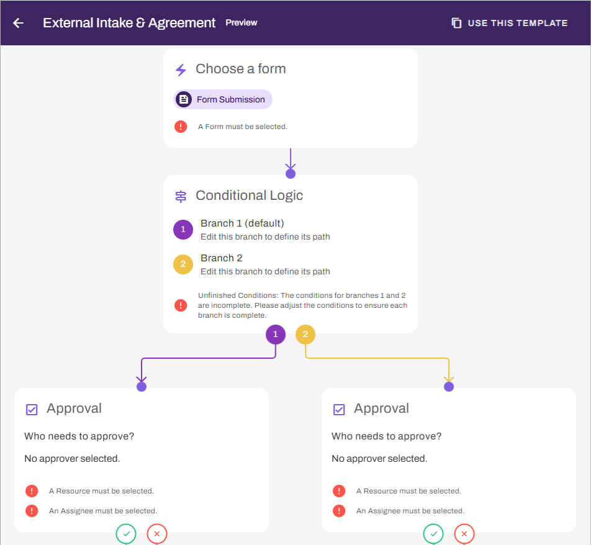This screenshot has width=591, height=545.
Task: Click 'An Assignee must be selected.' in right Approval
Action: (x=410, y=511)
